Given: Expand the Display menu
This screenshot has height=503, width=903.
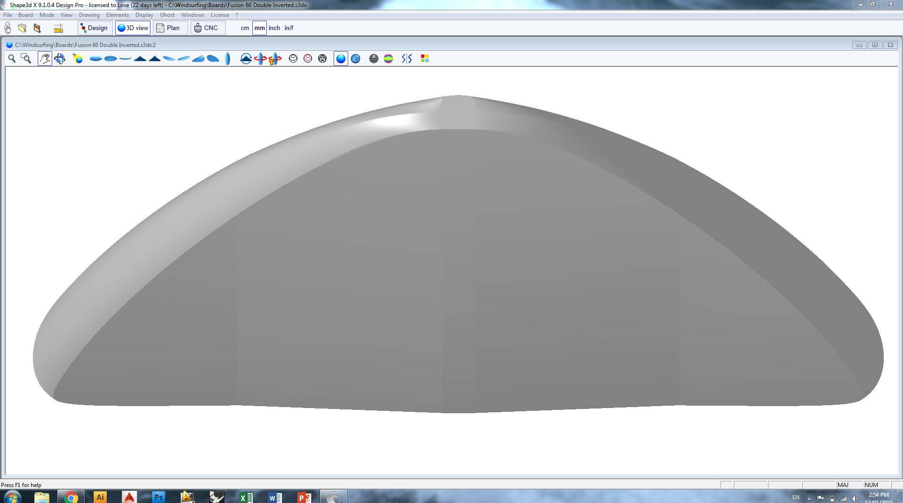Looking at the screenshot, I should pos(144,15).
